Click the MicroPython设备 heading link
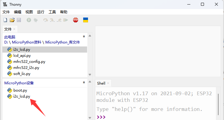This screenshot has height=120, width=224. pyautogui.click(x=19, y=83)
